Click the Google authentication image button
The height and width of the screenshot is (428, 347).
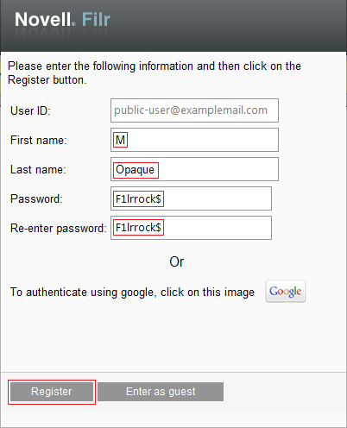(286, 291)
